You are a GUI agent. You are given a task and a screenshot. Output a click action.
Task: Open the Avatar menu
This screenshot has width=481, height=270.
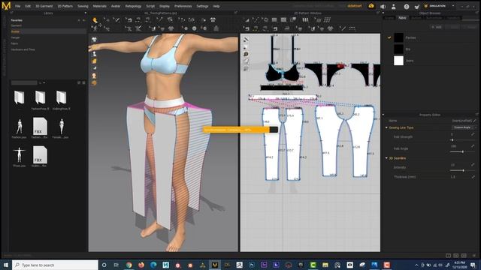pyautogui.click(x=116, y=6)
